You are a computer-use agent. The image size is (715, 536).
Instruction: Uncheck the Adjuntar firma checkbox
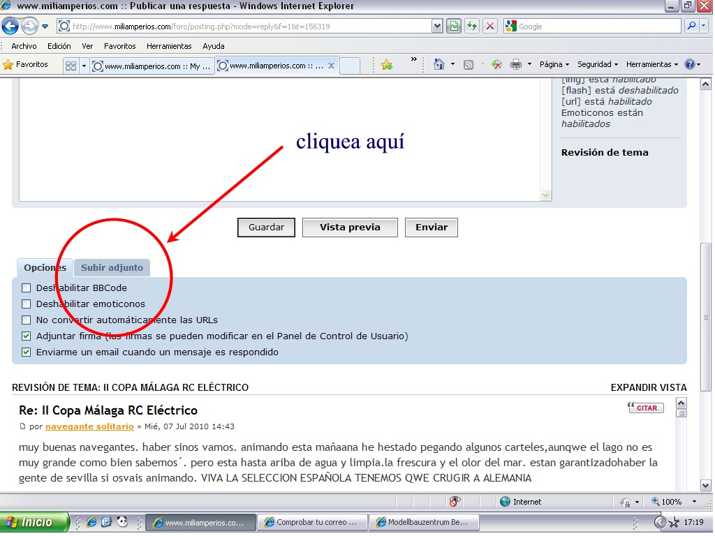[27, 336]
